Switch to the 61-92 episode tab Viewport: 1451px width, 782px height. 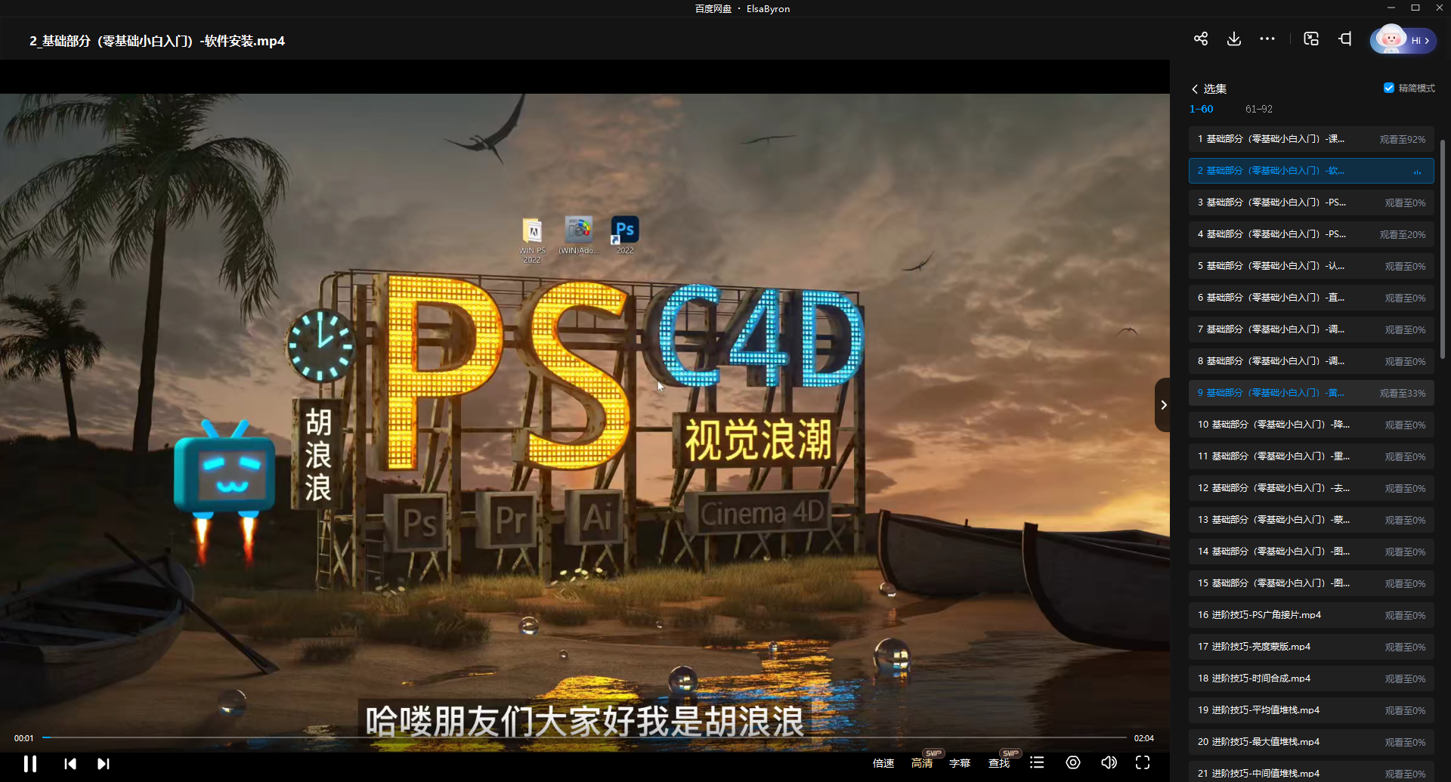pyautogui.click(x=1259, y=109)
